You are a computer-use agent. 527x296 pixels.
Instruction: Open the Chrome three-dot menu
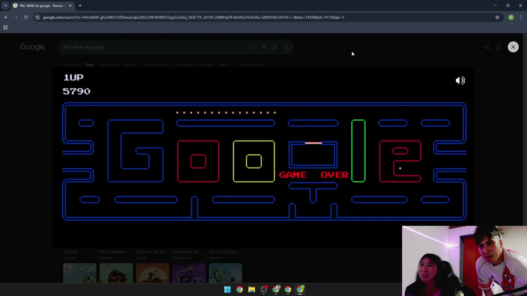click(x=521, y=17)
